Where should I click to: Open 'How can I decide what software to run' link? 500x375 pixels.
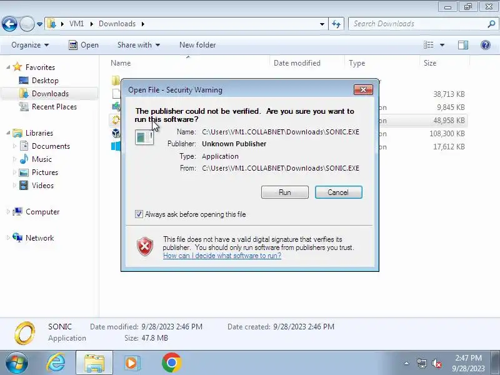click(222, 256)
